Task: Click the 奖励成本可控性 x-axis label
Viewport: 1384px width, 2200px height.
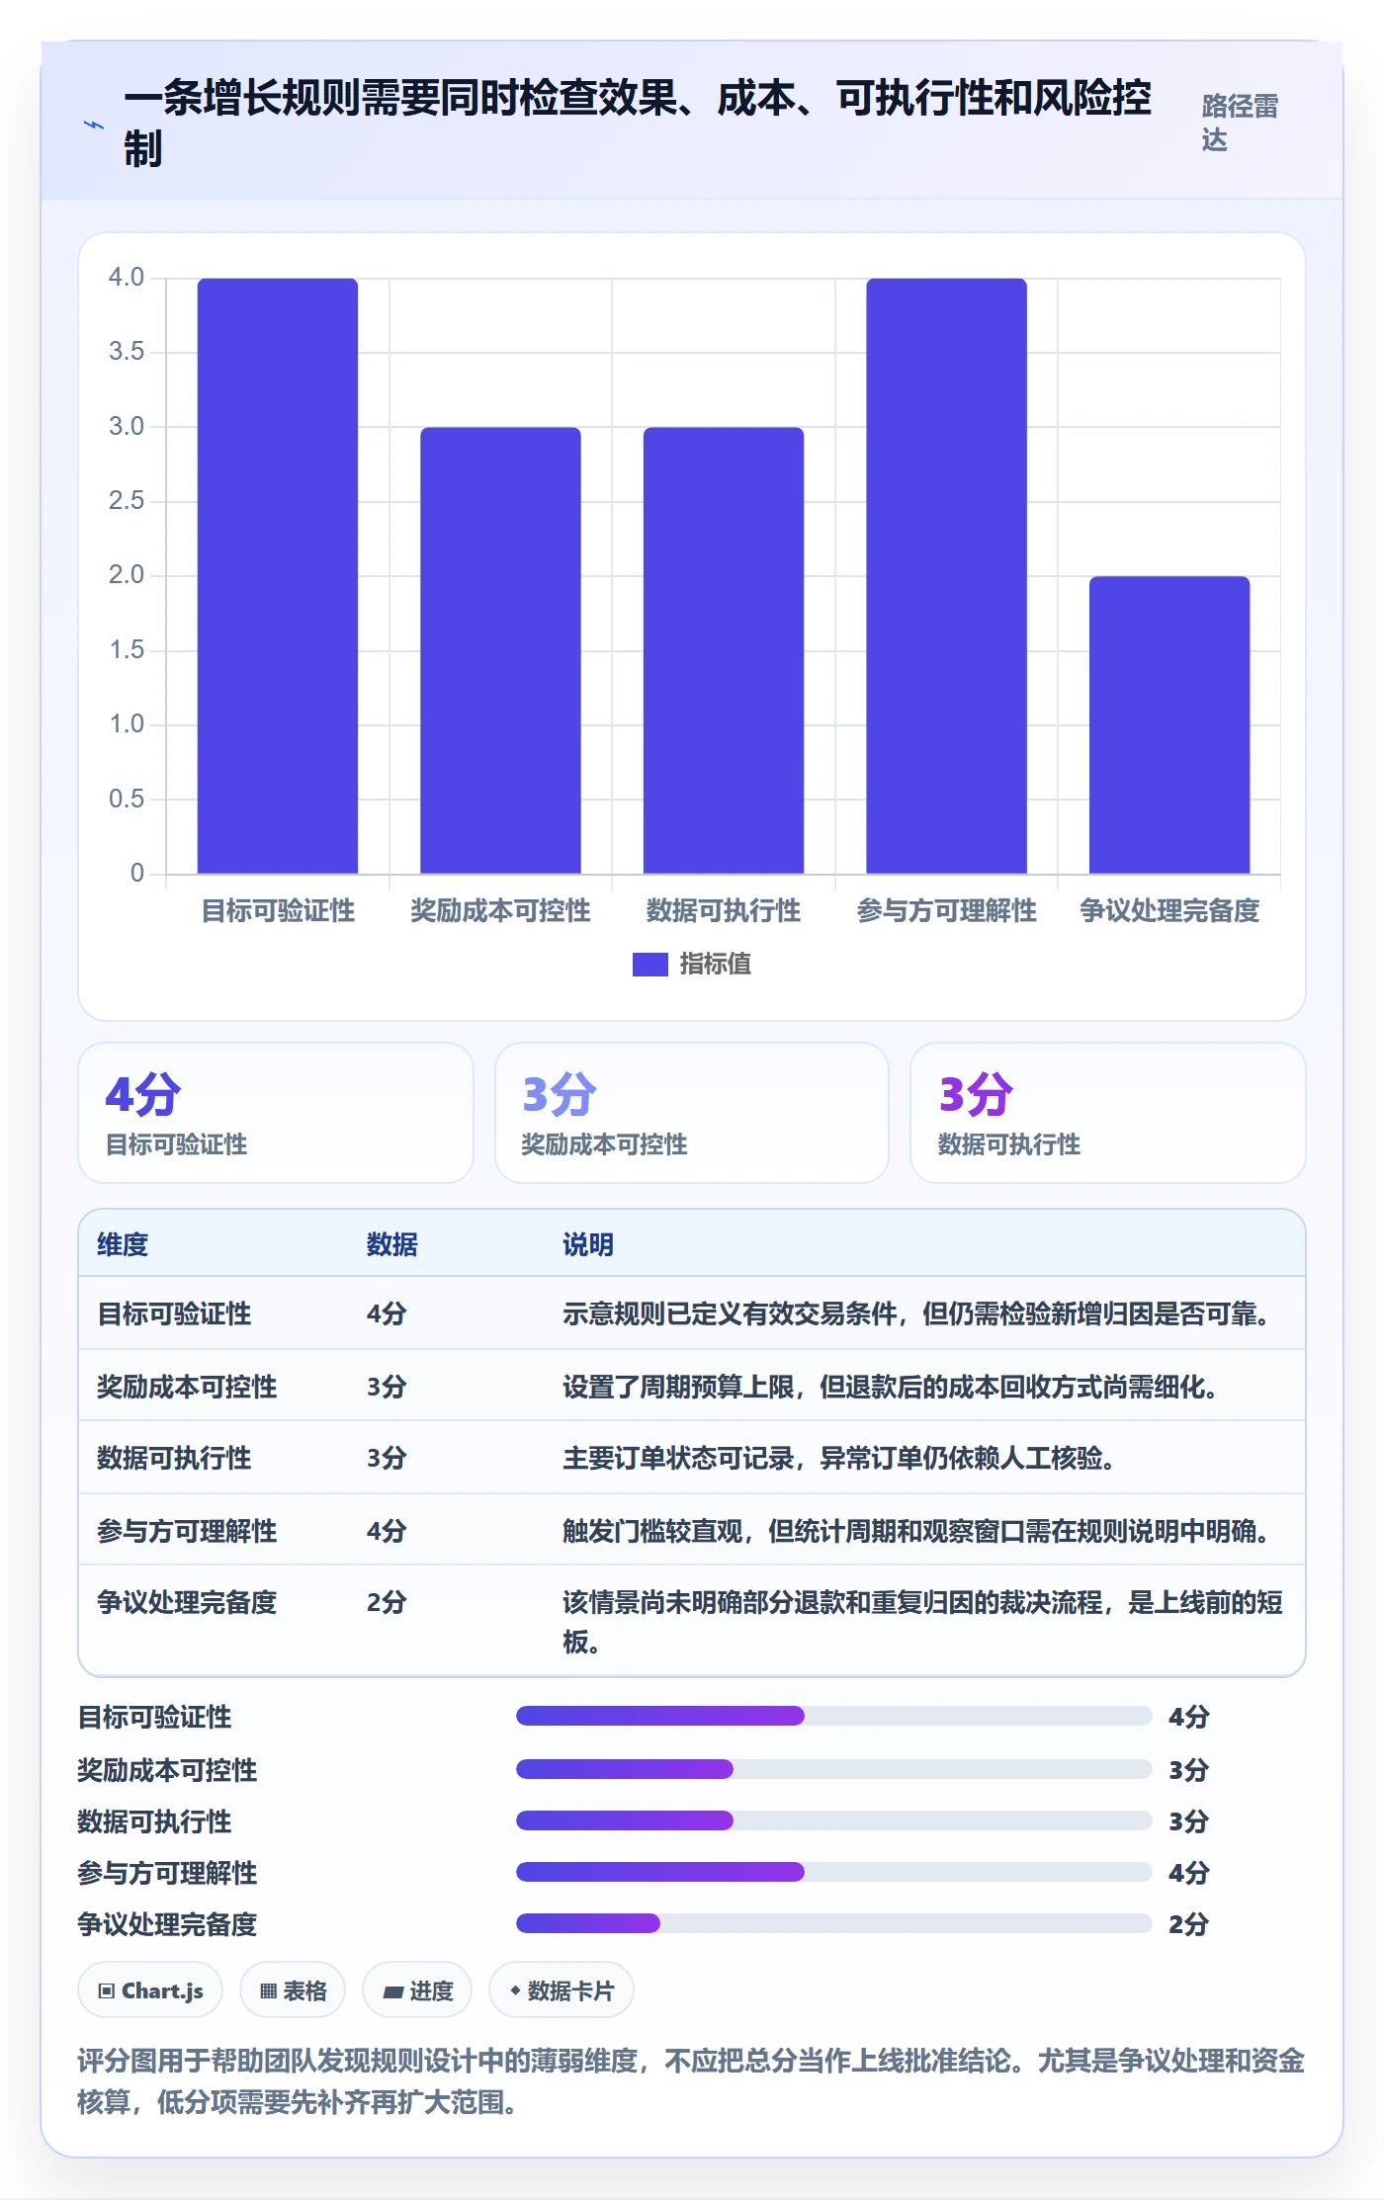Action: [500, 910]
